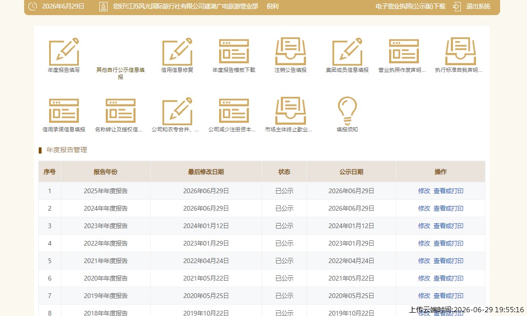This screenshot has width=527, height=316.
Task: Click 公示日期 value 2022年04月24日
Action: pyautogui.click(x=351, y=261)
